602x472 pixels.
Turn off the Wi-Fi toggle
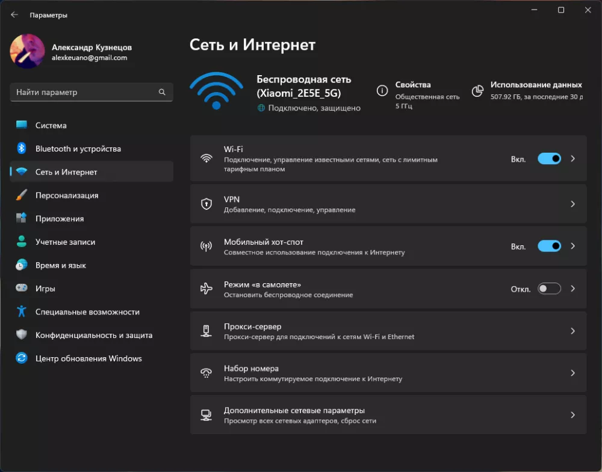pos(549,159)
